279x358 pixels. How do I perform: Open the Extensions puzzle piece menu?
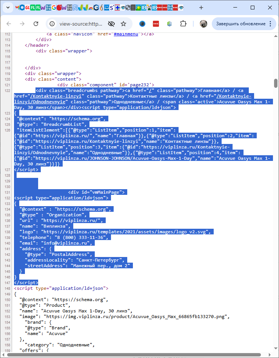(x=183, y=24)
